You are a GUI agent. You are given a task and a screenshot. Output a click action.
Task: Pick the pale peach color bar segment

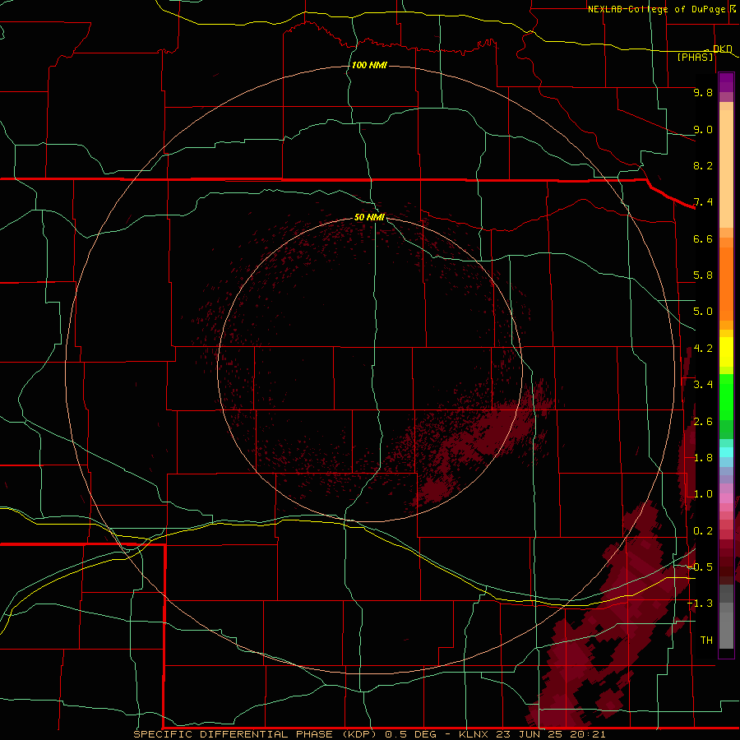[x=726, y=169]
